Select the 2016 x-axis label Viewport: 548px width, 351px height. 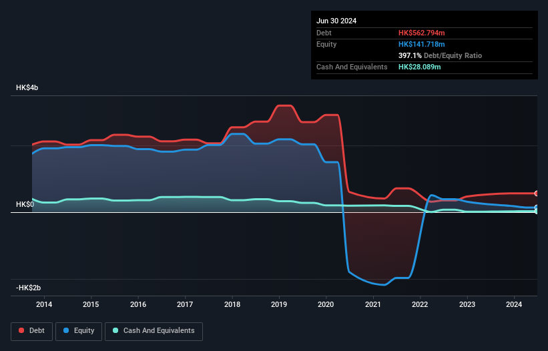pos(138,304)
